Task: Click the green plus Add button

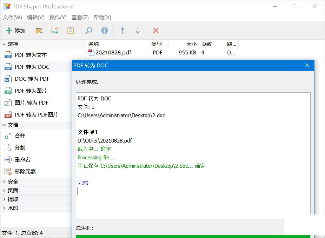Action: click(x=16, y=31)
